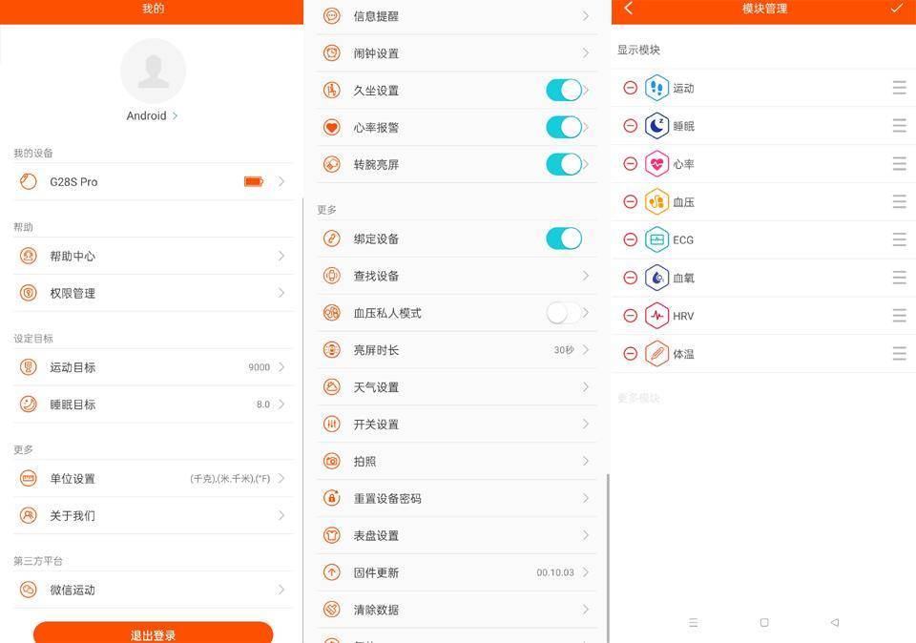916x643 pixels.
Task: Open 运动目标 via its 9000 arrow
Action: 281,367
